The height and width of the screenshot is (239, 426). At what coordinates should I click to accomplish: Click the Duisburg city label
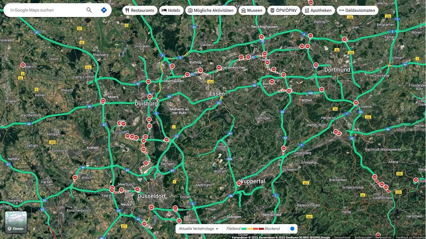point(146,104)
